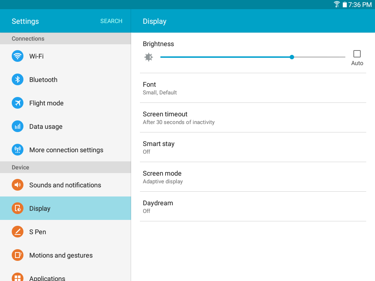Open Data usage label
Image resolution: width=375 pixels, height=281 pixels.
point(46,127)
